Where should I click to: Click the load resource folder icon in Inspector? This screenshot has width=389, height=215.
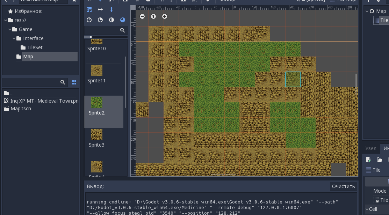coord(379,160)
